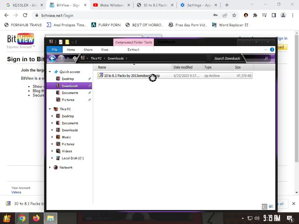Expand Local Disk (C:) tree node
This screenshot has height=224, width=299.
click(x=52, y=158)
